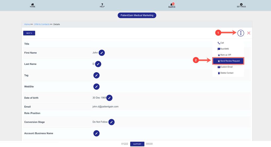The width and height of the screenshot is (271, 147).
Task: Close contact details with red X
Action: pos(249,33)
